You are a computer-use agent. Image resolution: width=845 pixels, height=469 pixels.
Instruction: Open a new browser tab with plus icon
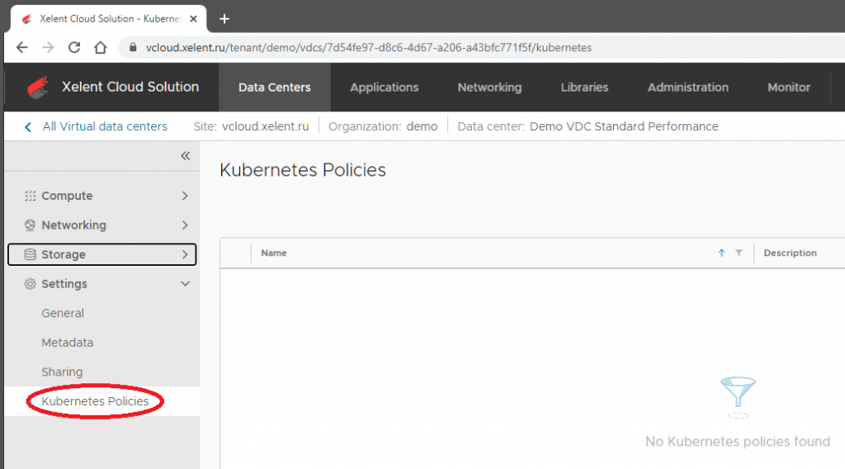(224, 19)
